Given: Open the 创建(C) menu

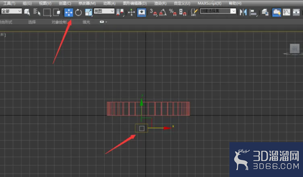Looking at the screenshot, I should [65, 3].
